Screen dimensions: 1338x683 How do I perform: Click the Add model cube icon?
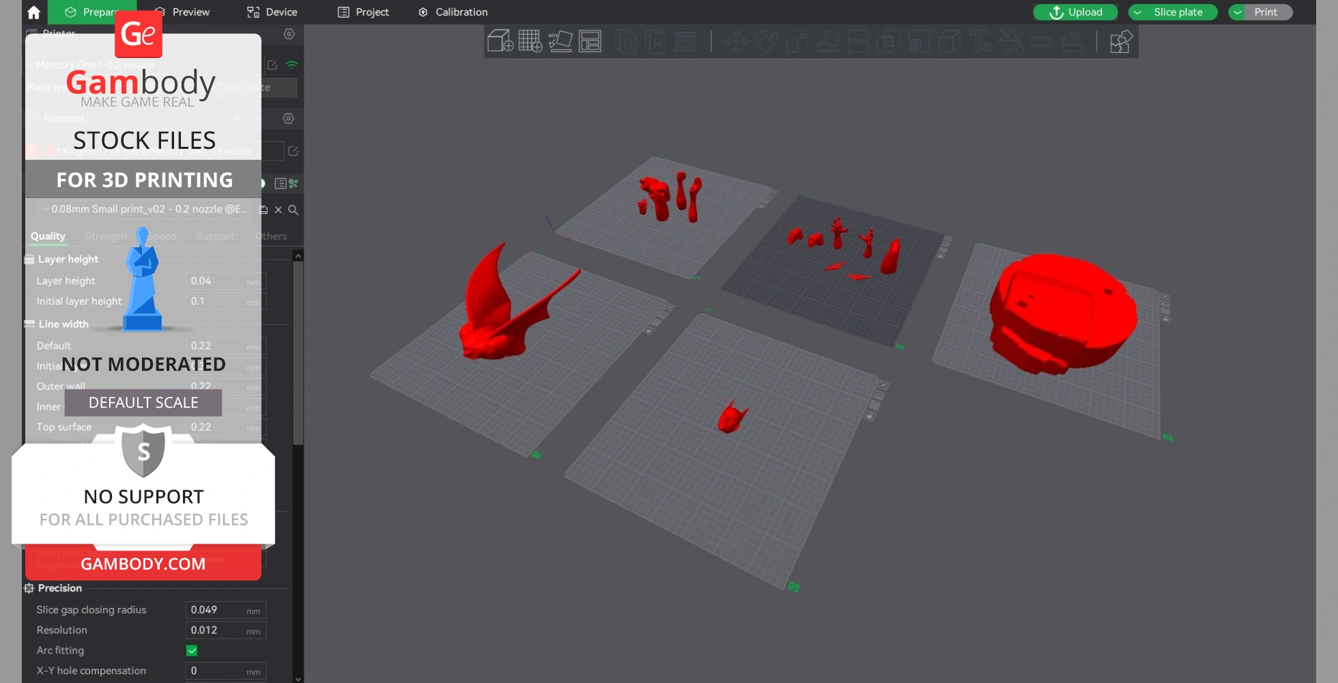500,41
